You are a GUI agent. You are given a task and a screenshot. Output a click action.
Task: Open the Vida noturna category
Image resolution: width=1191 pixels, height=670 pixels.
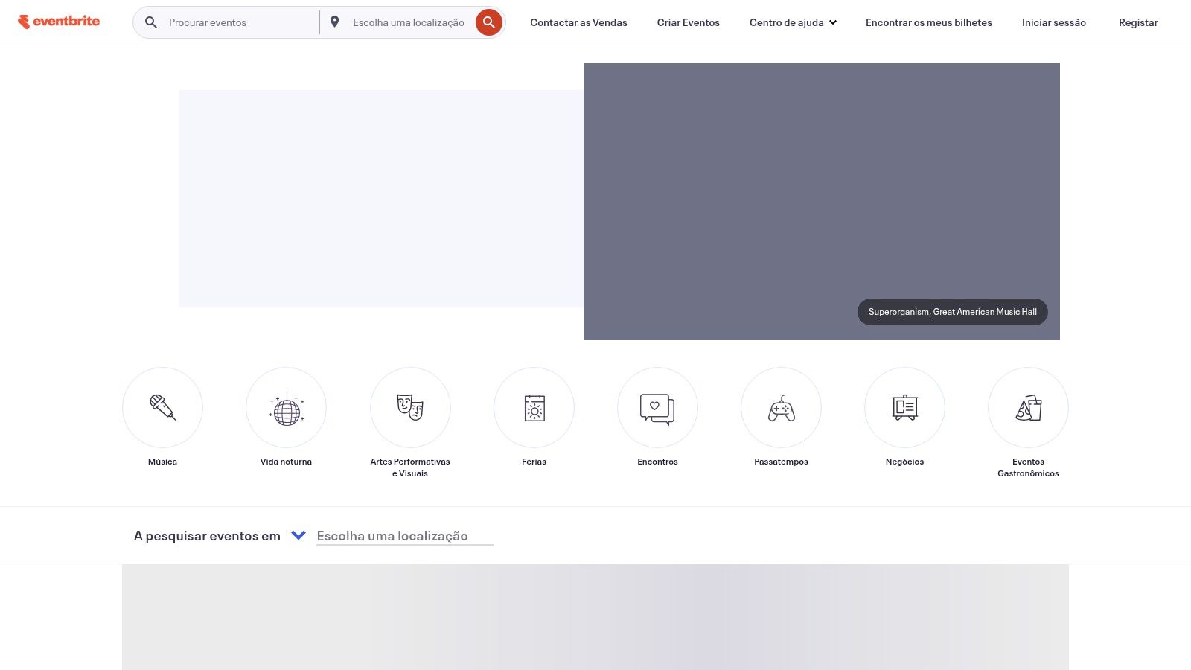286,407
